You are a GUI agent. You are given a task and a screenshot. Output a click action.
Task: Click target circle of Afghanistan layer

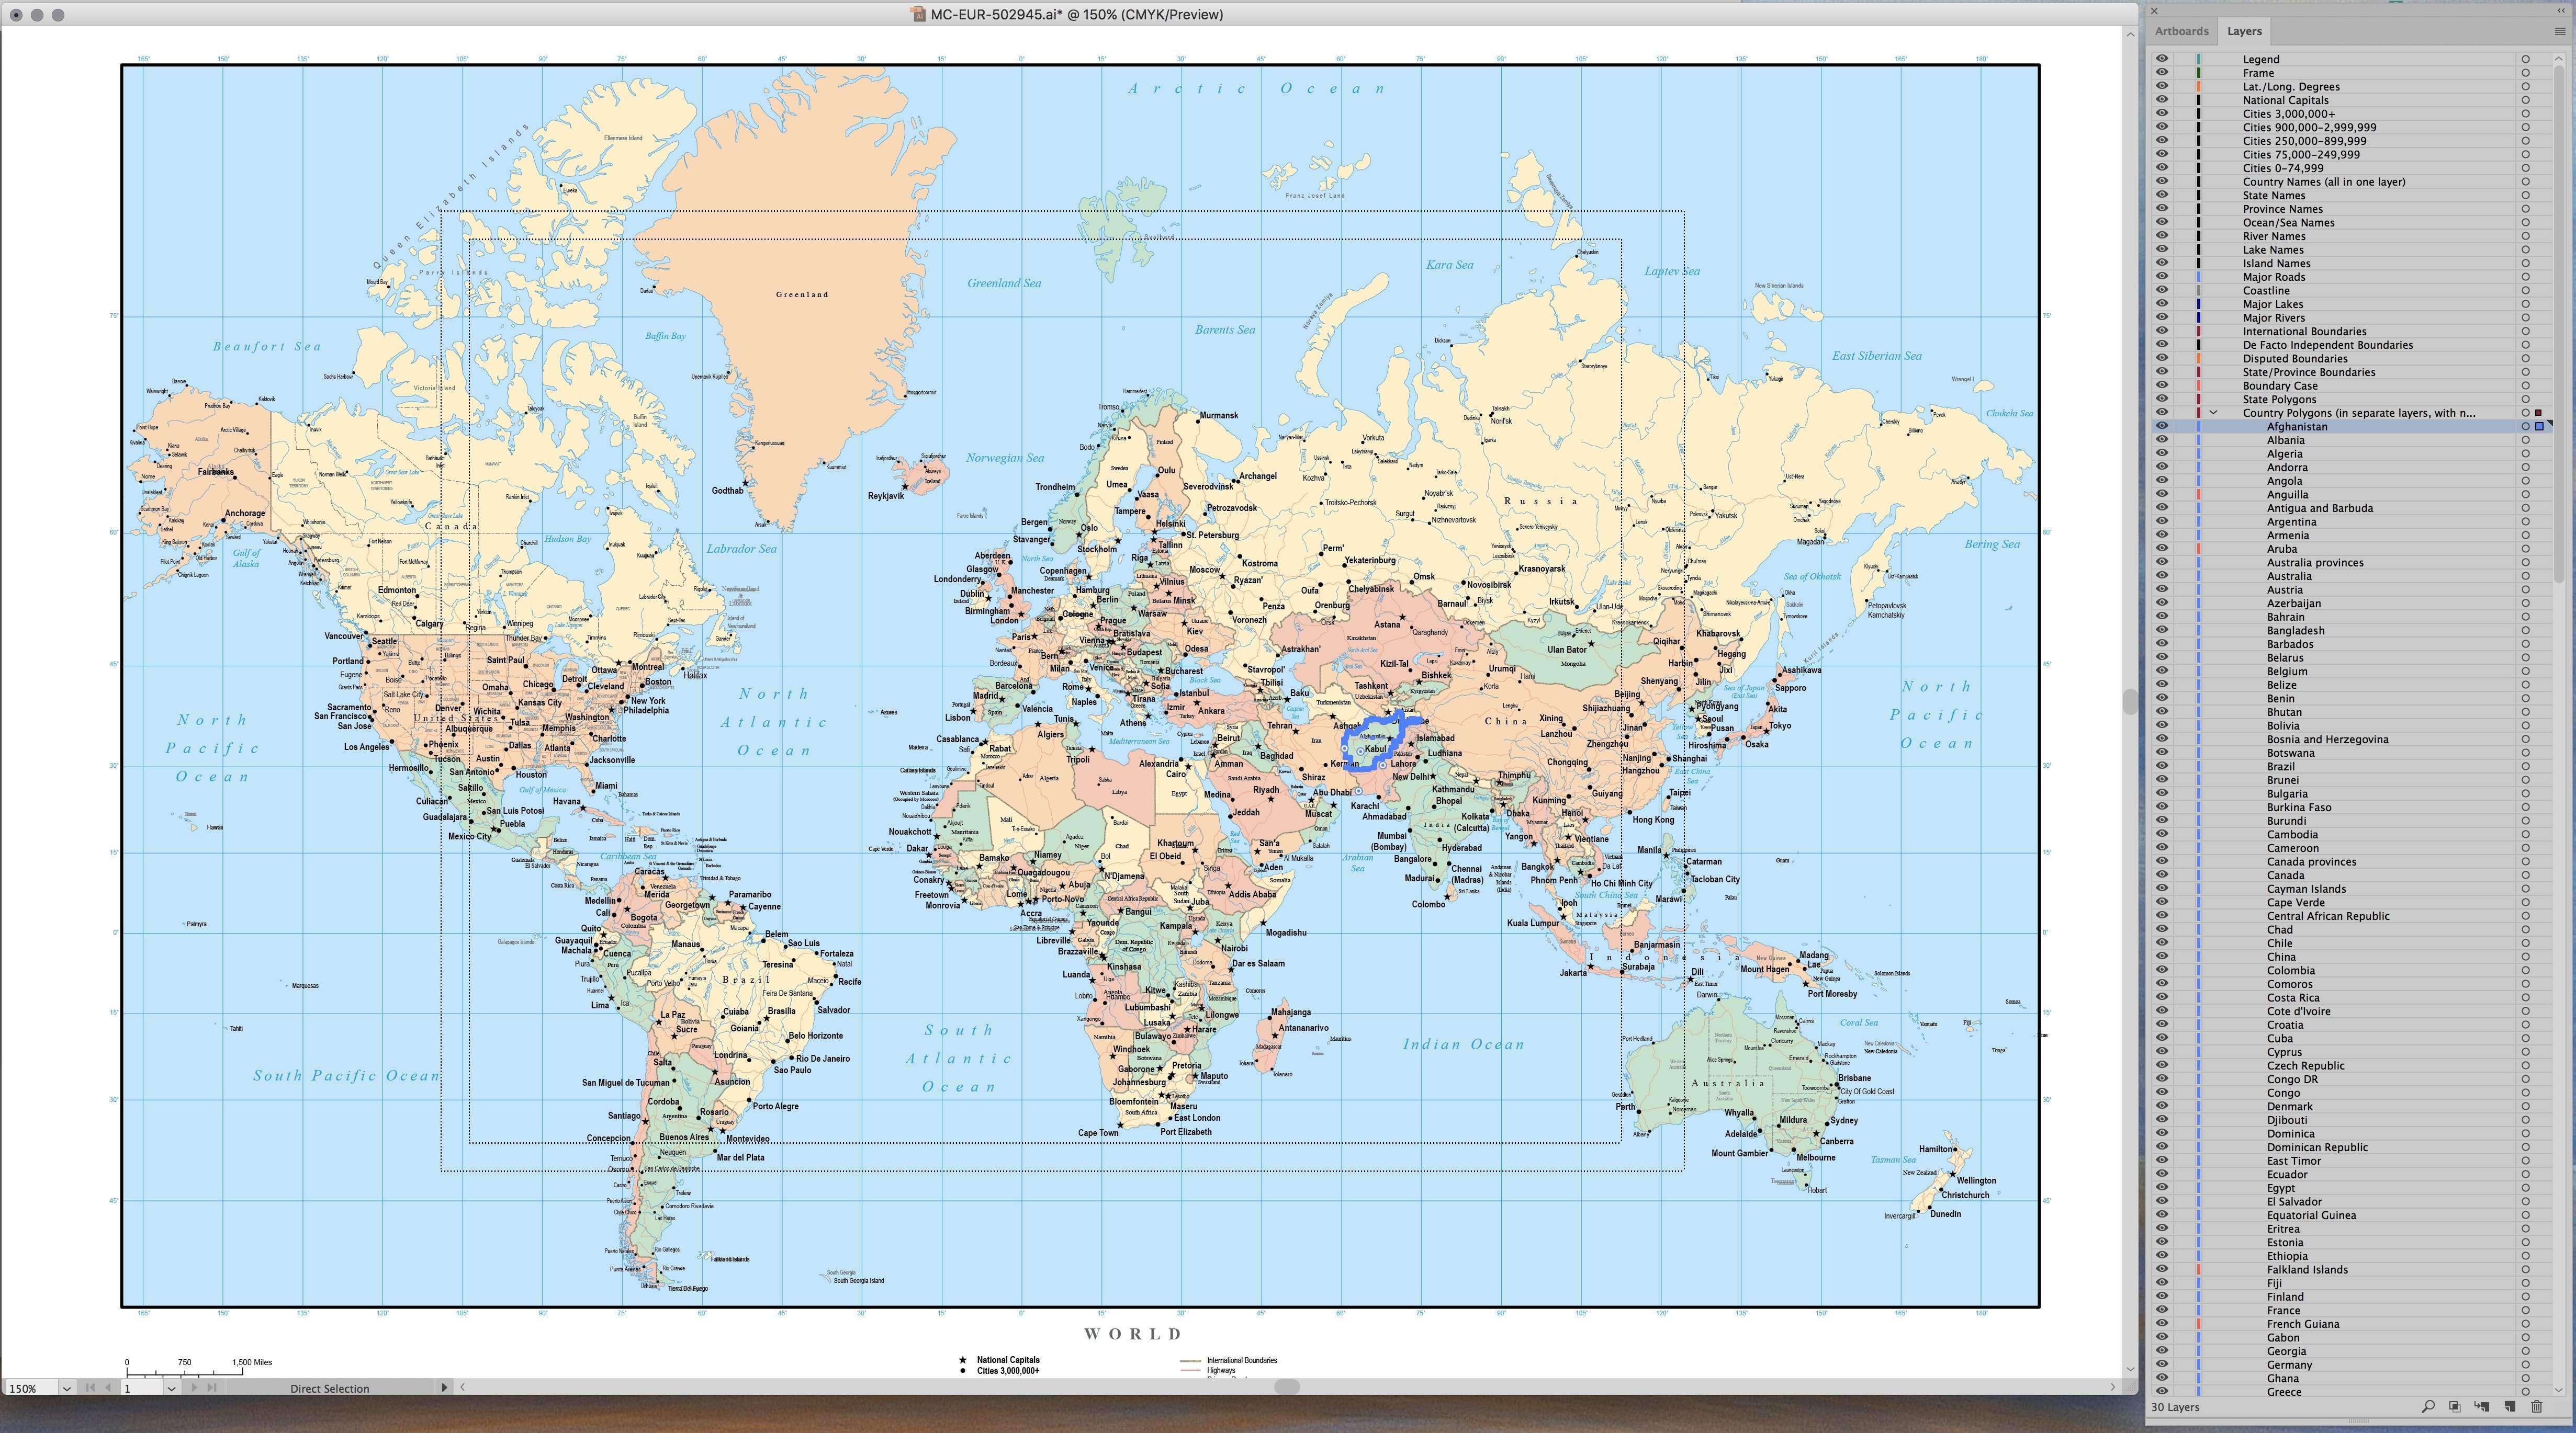click(x=2525, y=427)
